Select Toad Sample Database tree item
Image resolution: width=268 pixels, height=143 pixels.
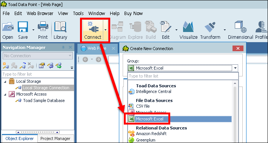[44, 100]
